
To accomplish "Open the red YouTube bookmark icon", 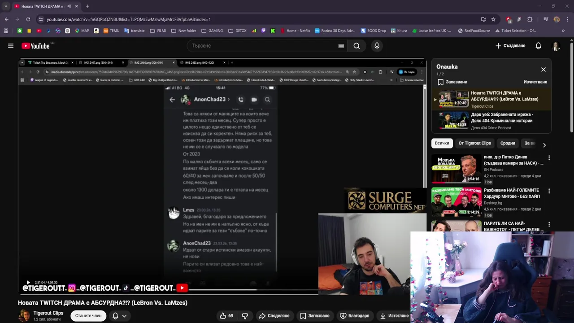I will tap(39, 31).
